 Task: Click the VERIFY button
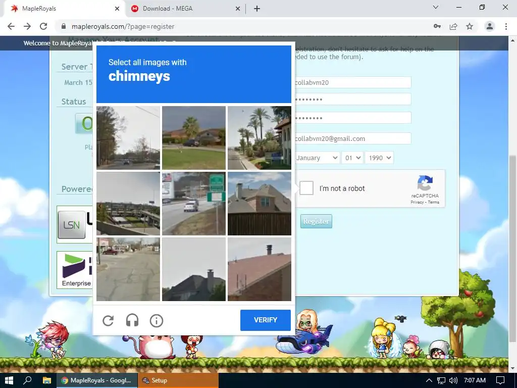(x=266, y=320)
